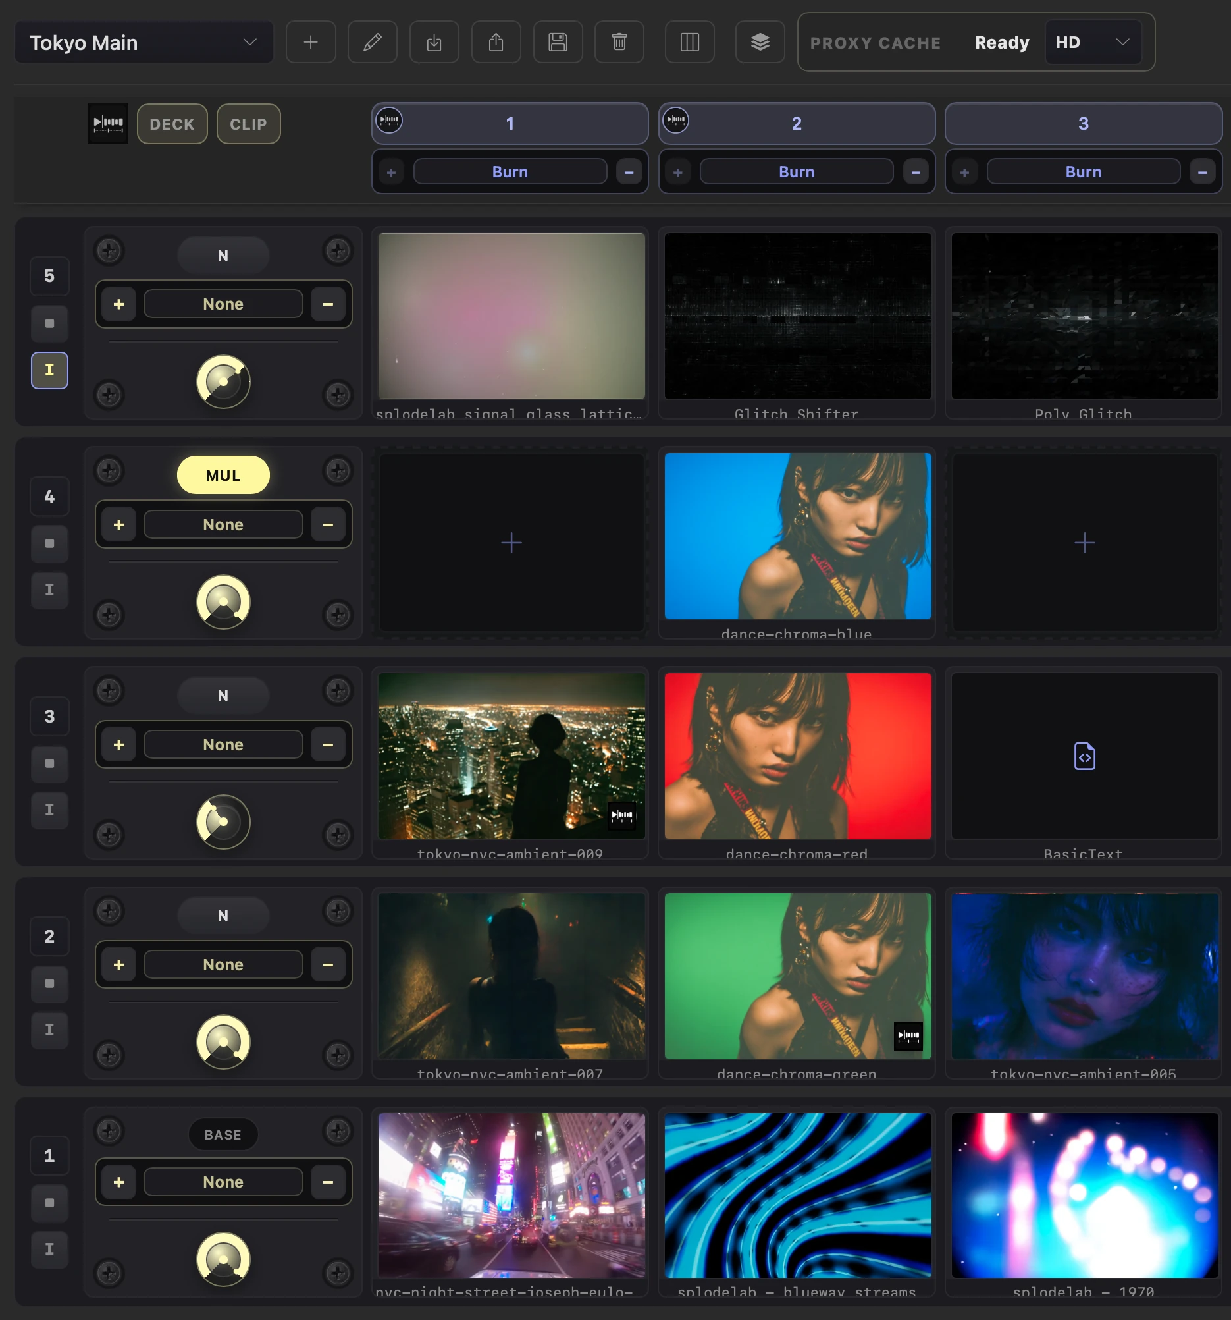Select the dance-chroma-red clip thumbnail
This screenshot has width=1231, height=1320.
(798, 756)
